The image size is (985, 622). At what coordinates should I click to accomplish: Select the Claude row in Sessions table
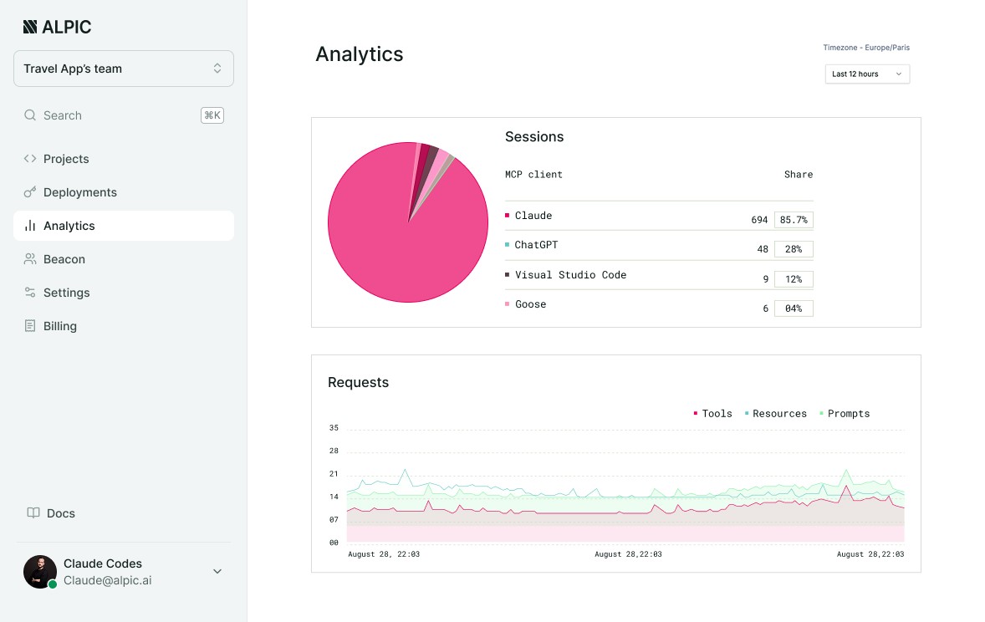coord(659,217)
